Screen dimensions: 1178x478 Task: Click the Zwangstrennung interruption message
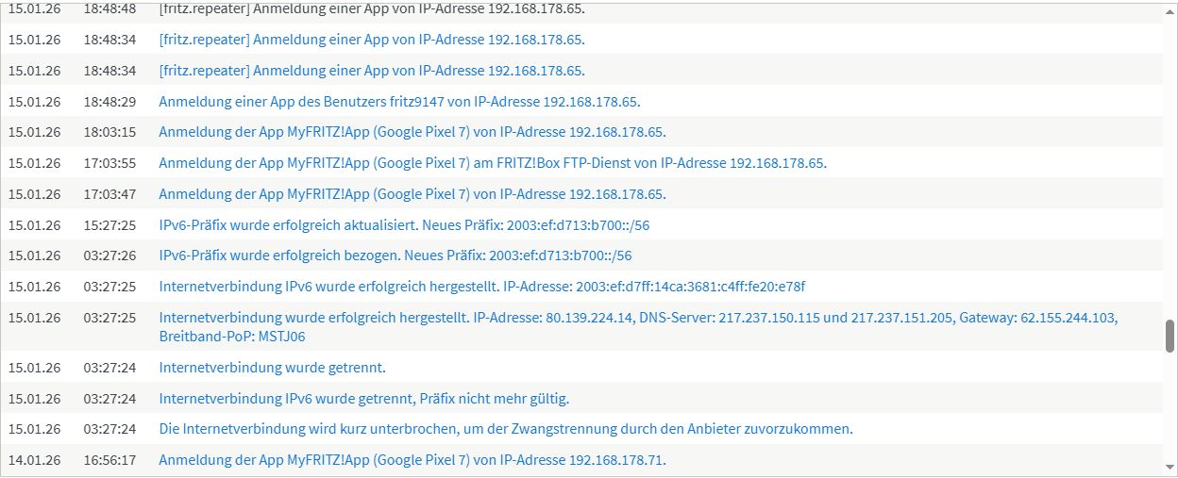click(505, 429)
